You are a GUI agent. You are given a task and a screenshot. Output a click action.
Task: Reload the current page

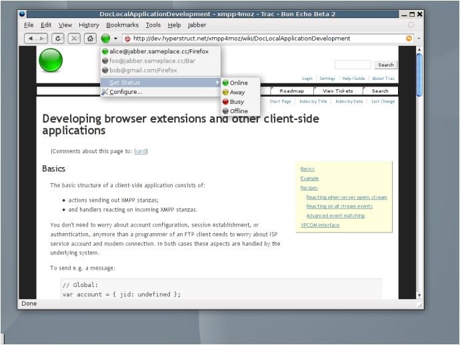click(x=58, y=39)
